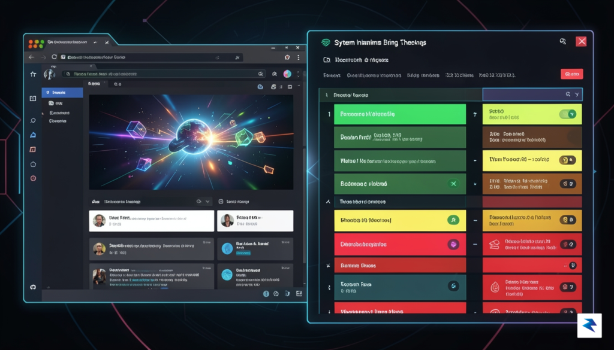Screen dimensions: 614x350
Task: Open the glowing globe hero image
Action: pos(191,142)
